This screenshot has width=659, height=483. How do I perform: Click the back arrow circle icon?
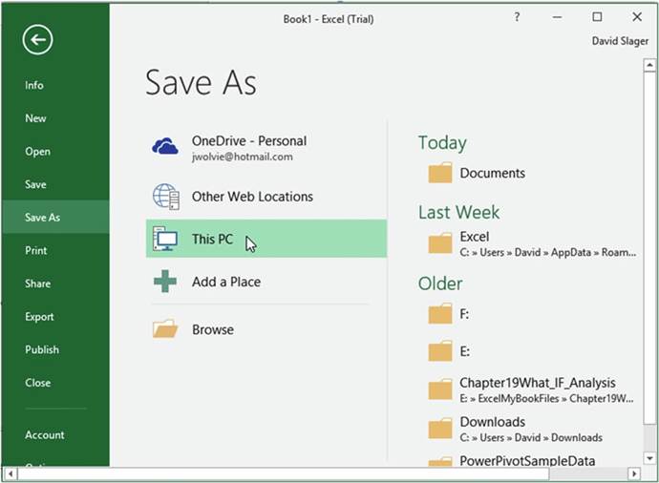coord(38,39)
